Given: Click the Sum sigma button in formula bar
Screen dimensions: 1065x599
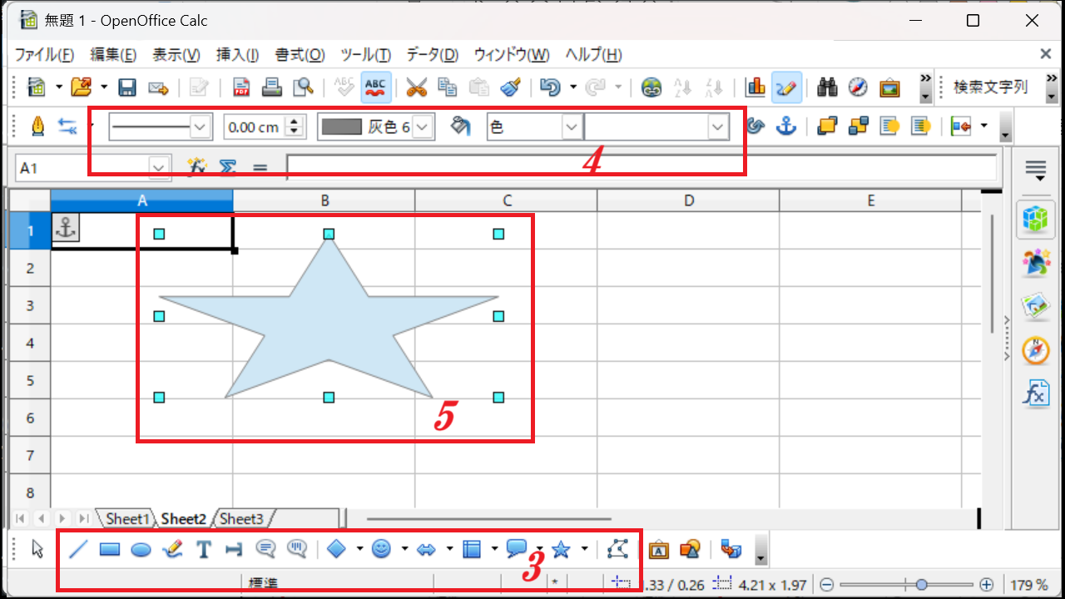Looking at the screenshot, I should pyautogui.click(x=227, y=167).
